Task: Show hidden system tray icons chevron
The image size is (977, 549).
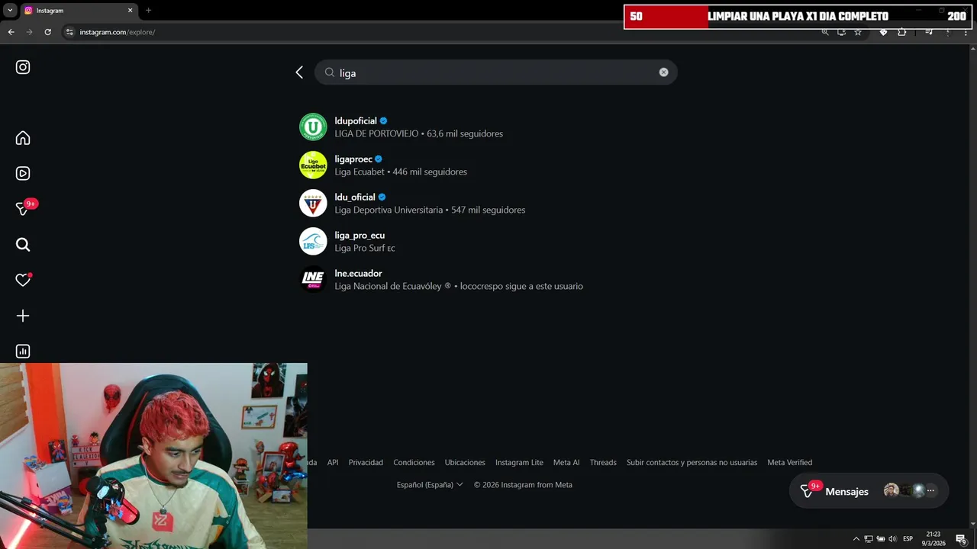Action: pyautogui.click(x=856, y=539)
